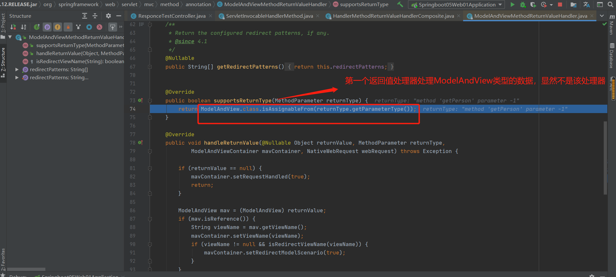
Task: Click the blue circle filter icon in Structure toolbar
Action: pos(89,27)
